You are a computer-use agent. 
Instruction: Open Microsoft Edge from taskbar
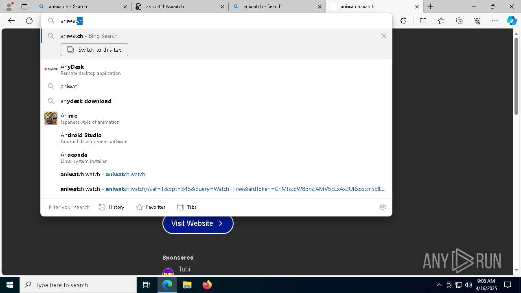coord(167,285)
